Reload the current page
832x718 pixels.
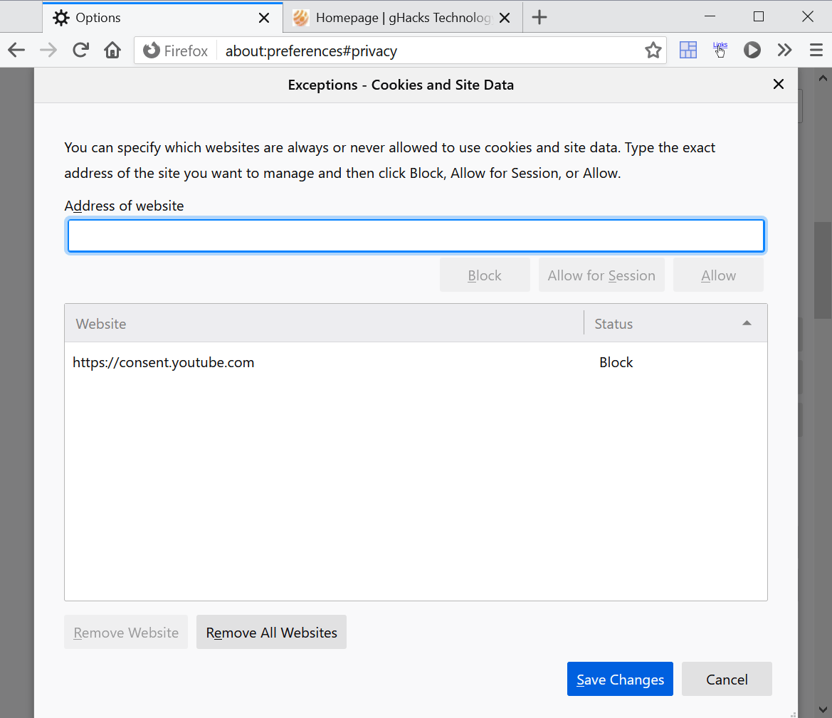pyautogui.click(x=80, y=50)
